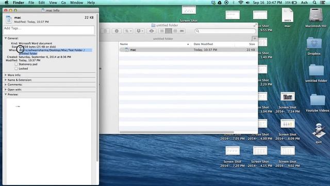Expand the Open with section
This screenshot has width=330, height=186.
tap(6, 89)
